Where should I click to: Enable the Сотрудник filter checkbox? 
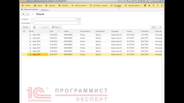click(x=32, y=19)
